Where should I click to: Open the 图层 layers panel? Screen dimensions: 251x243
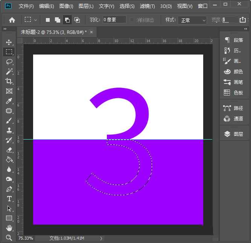tap(234, 134)
